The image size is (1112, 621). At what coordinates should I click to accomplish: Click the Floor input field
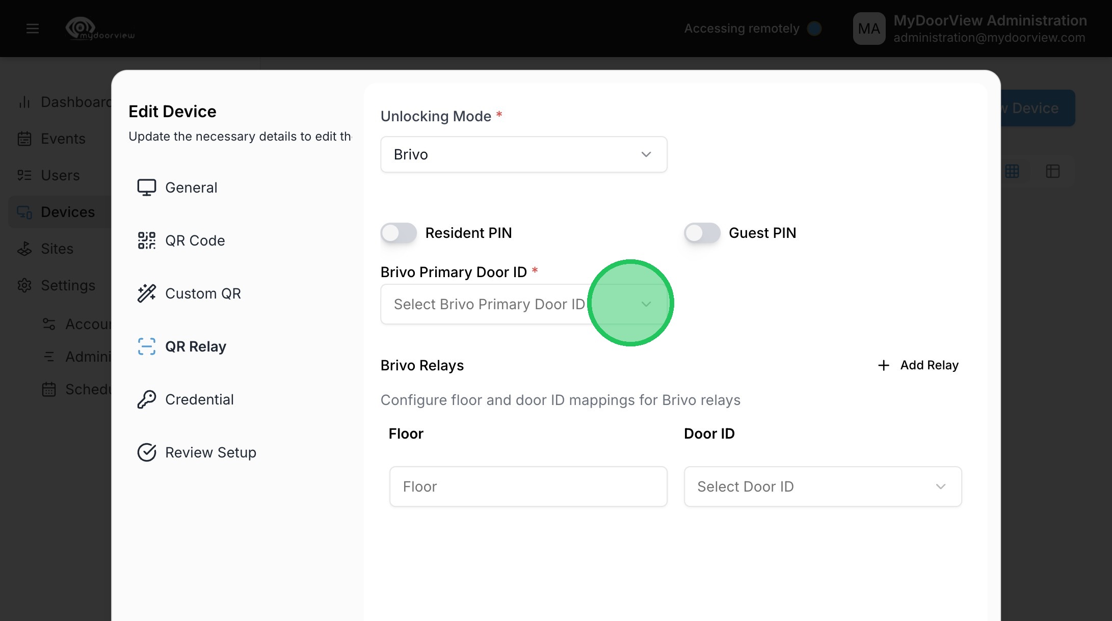tap(528, 487)
